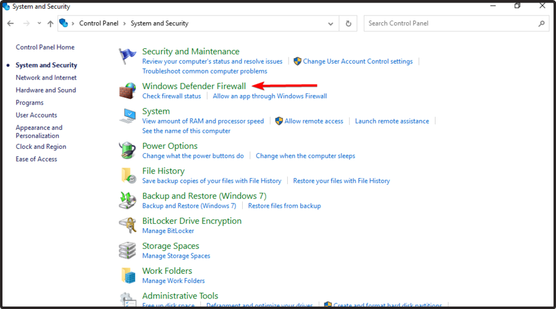Open Troubleshoot common computer problems

tap(204, 71)
